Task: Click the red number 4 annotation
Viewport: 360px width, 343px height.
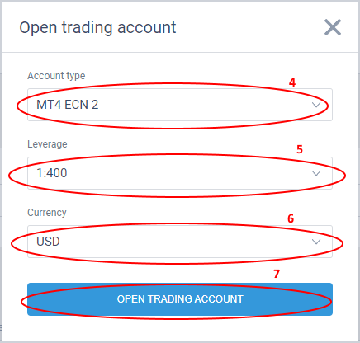Action: click(292, 82)
